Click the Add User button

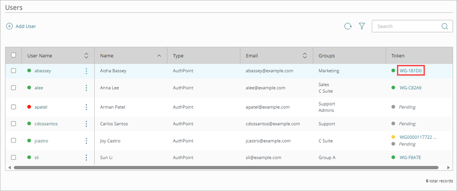coord(21,26)
